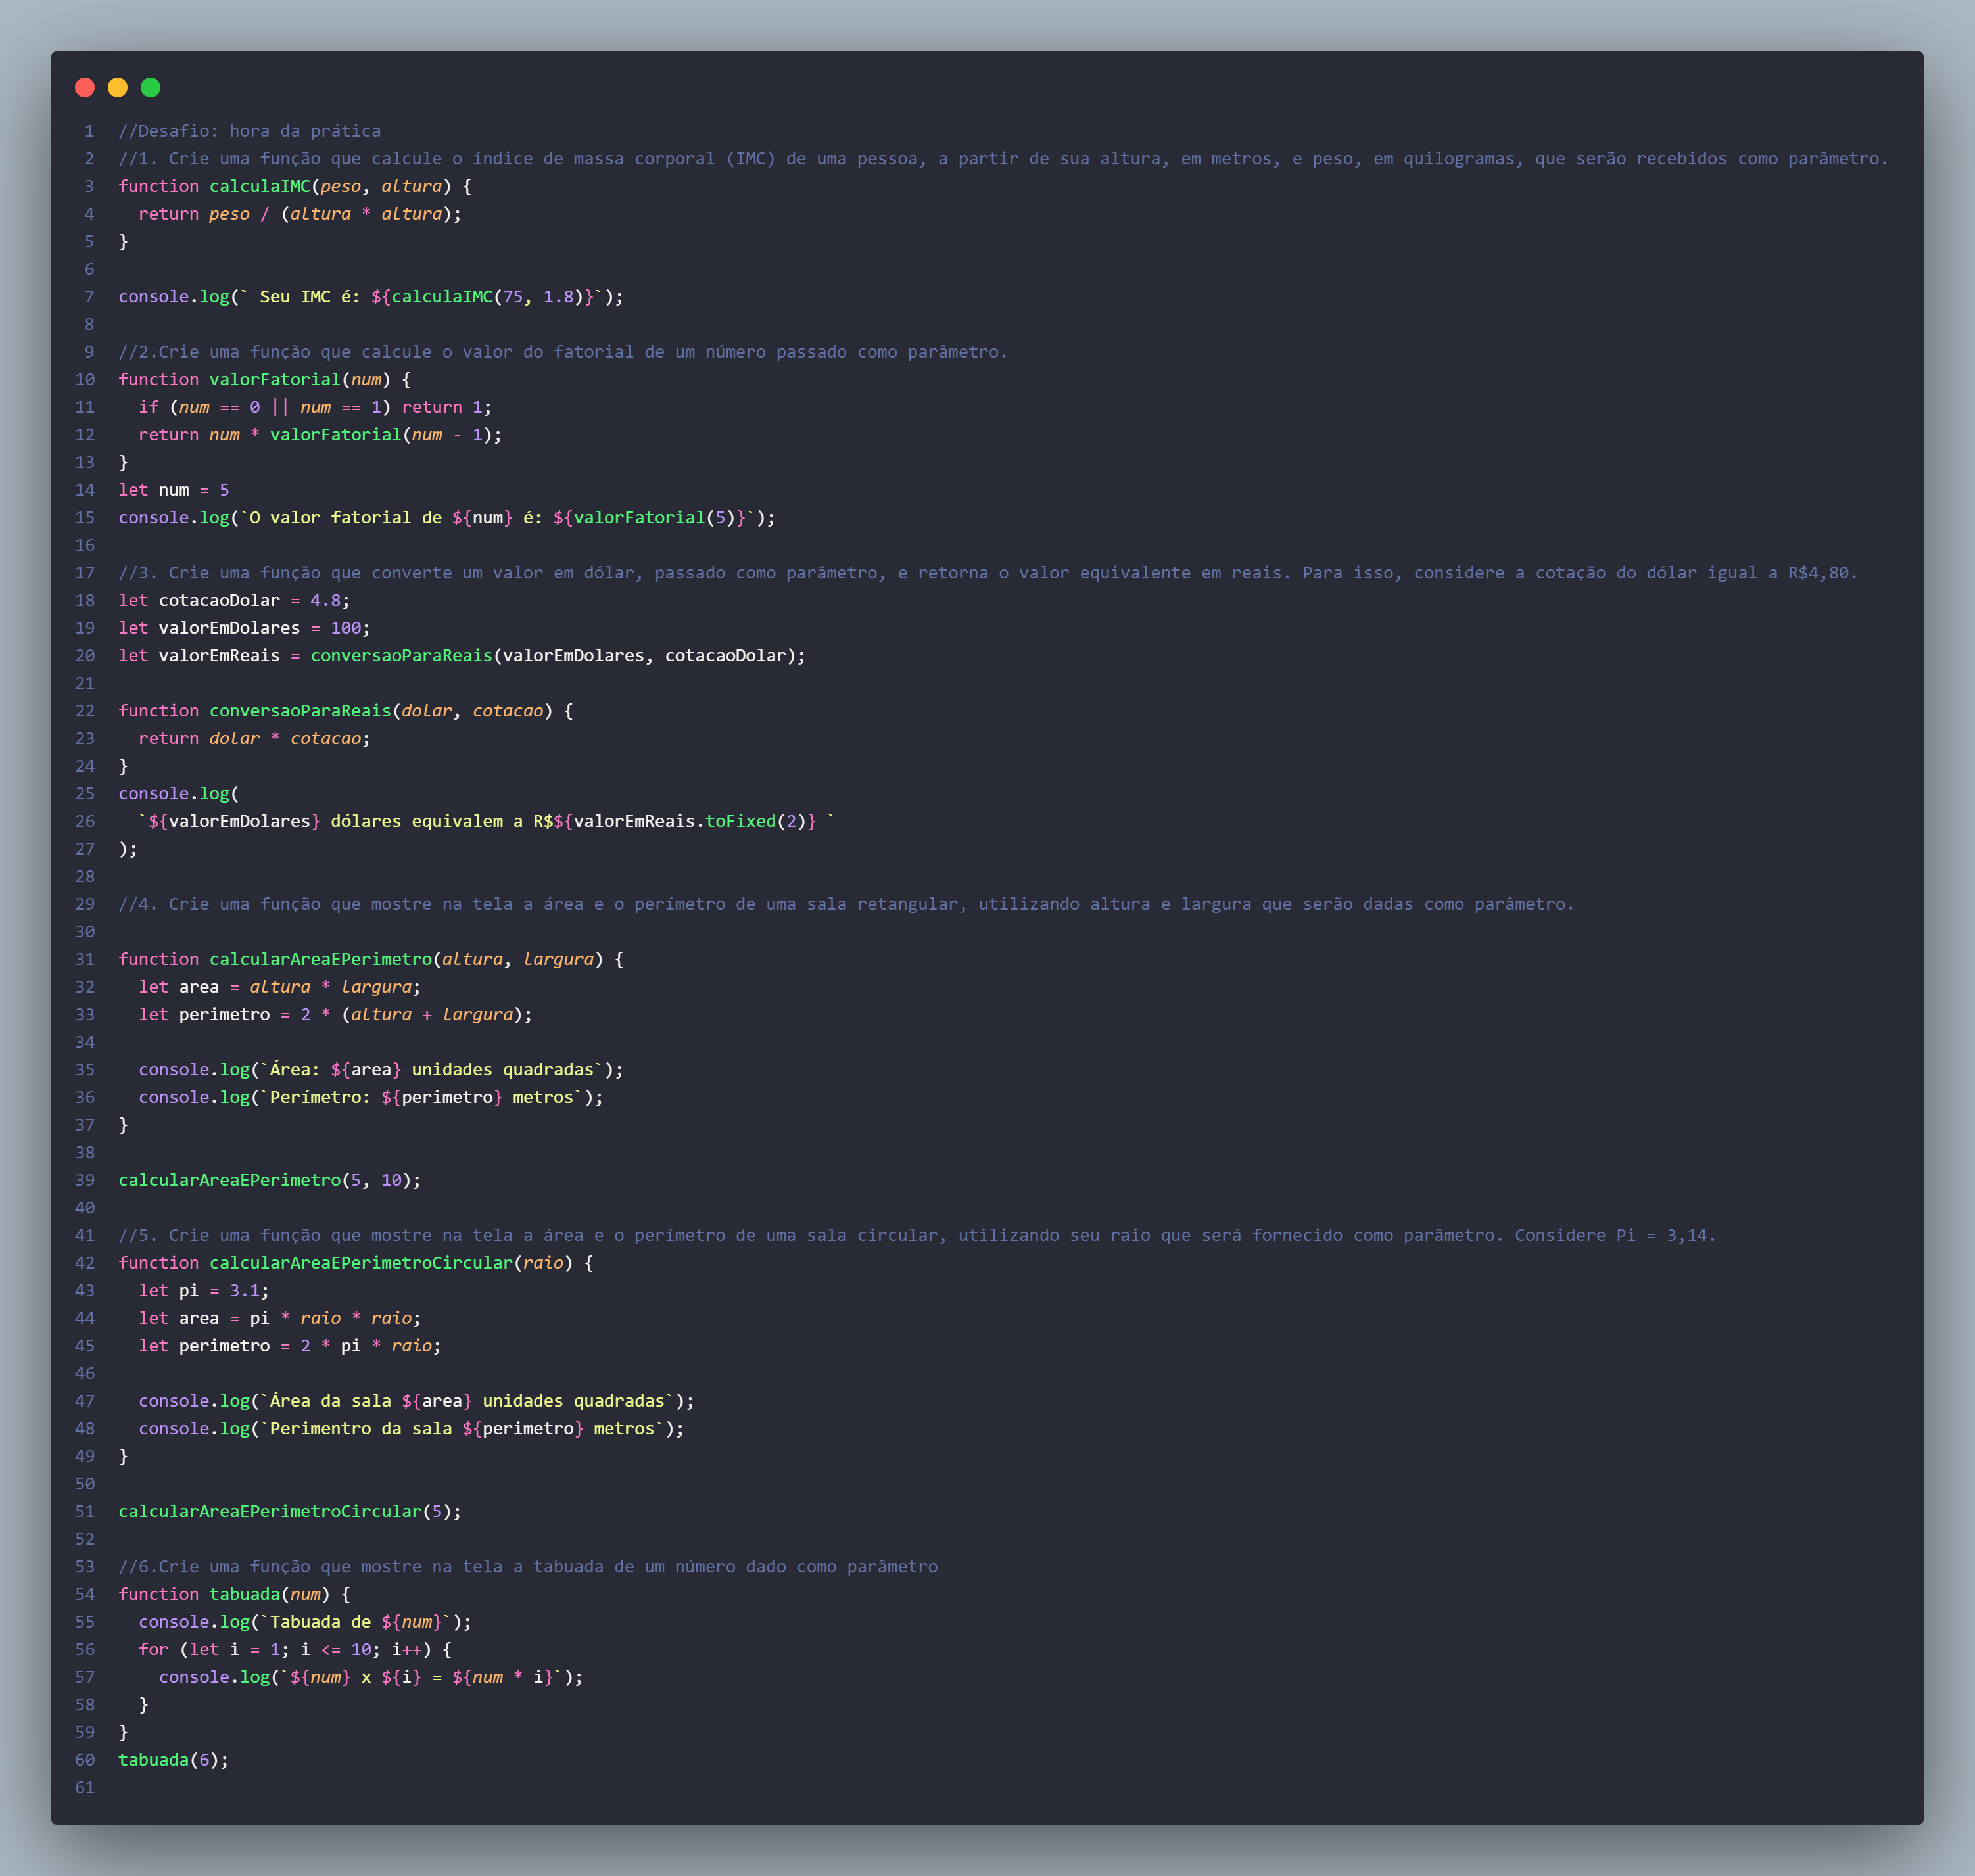Click the call "tabuada(6);"
Screen dimensions: 1975x1876
(x=173, y=1760)
